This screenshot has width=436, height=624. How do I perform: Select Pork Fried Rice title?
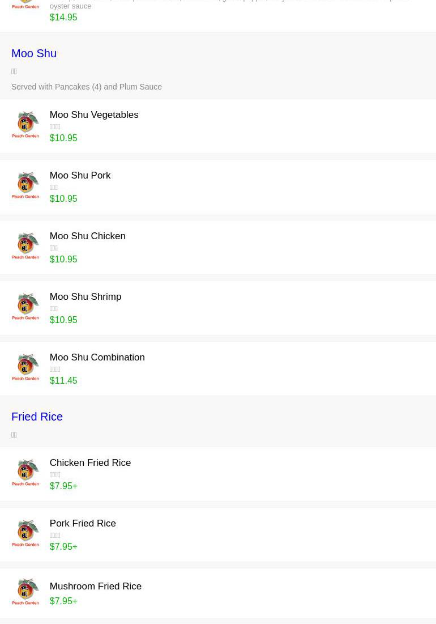pyautogui.click(x=83, y=523)
